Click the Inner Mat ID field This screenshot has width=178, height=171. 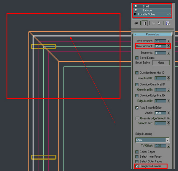point(160,78)
